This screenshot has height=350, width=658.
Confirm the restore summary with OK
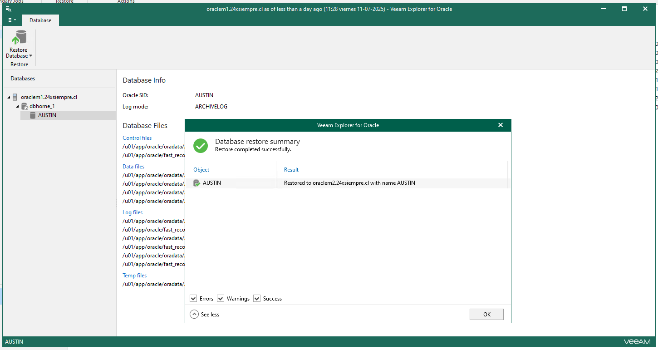pyautogui.click(x=486, y=315)
